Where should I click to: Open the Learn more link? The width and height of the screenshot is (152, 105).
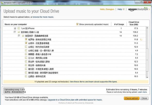click(142, 92)
